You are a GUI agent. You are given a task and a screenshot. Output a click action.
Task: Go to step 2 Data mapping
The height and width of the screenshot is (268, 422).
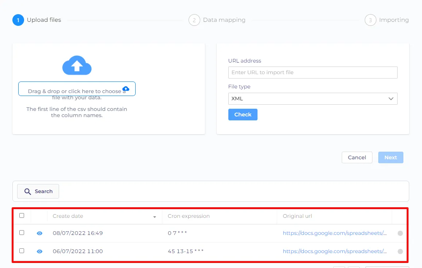[x=217, y=20]
